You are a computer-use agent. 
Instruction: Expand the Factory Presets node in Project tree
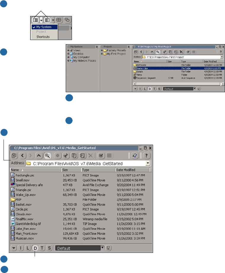[x=102, y=50]
